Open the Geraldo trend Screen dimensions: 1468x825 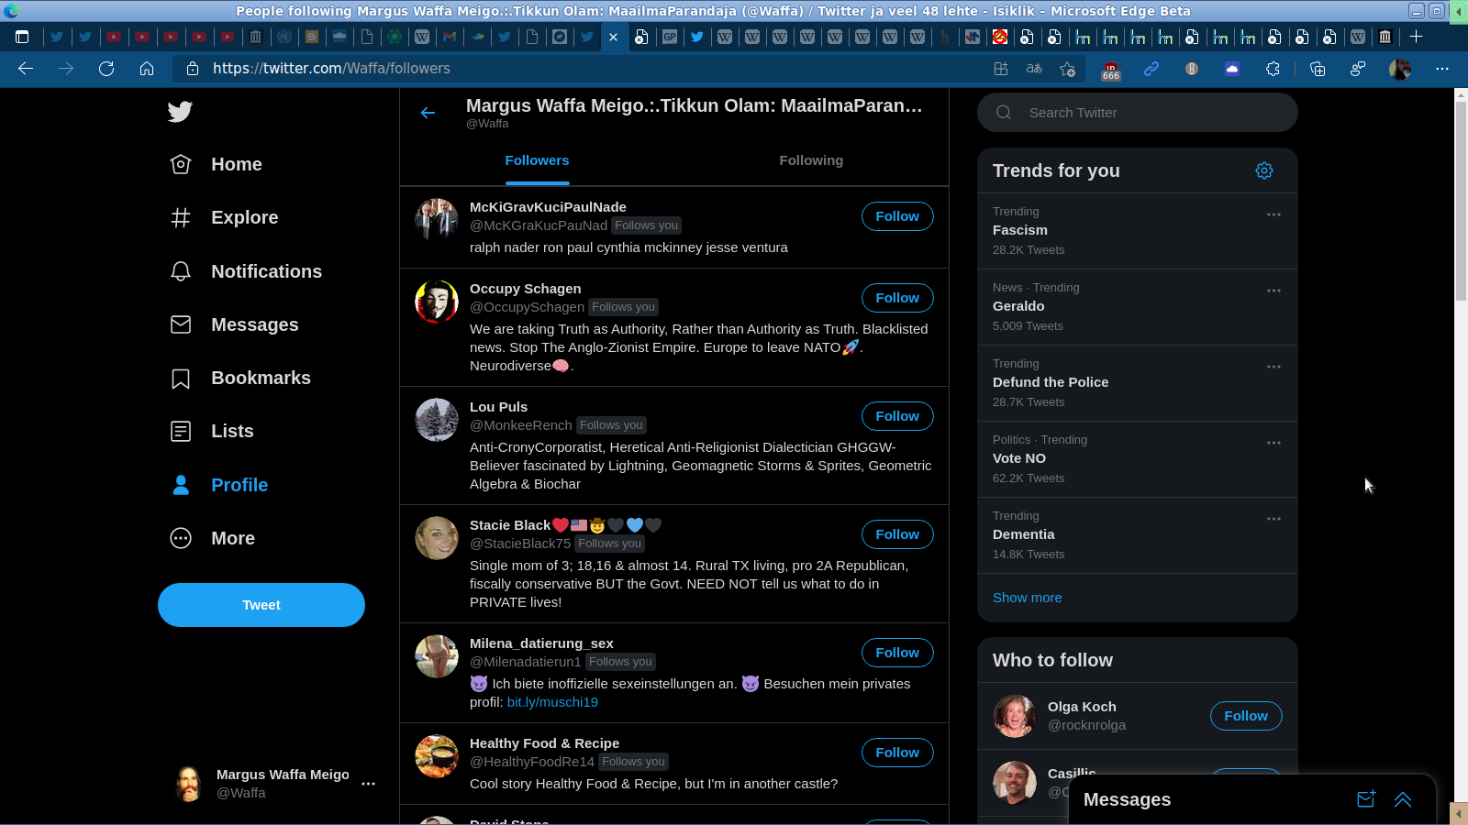pyautogui.click(x=1018, y=306)
